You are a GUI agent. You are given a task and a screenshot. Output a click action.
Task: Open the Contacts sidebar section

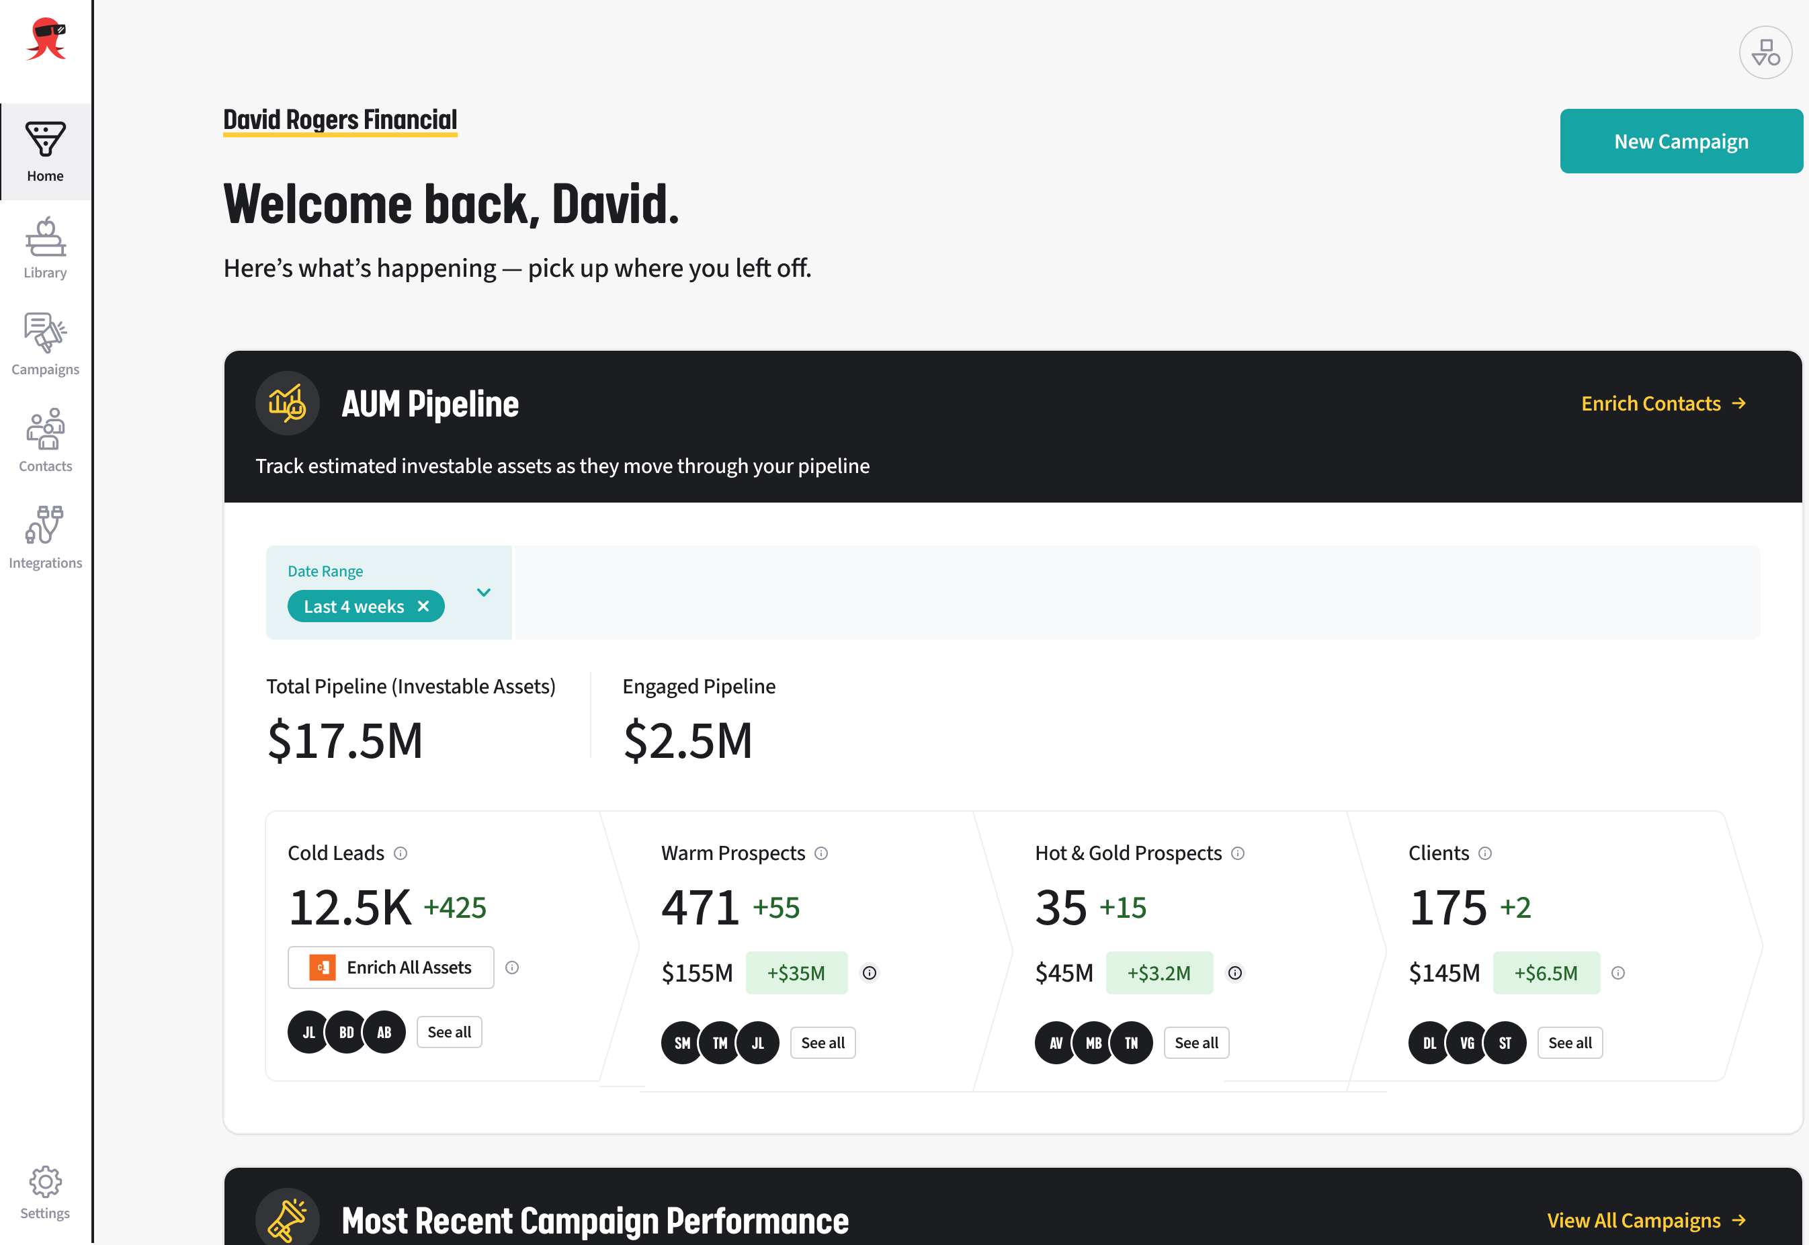tap(45, 441)
